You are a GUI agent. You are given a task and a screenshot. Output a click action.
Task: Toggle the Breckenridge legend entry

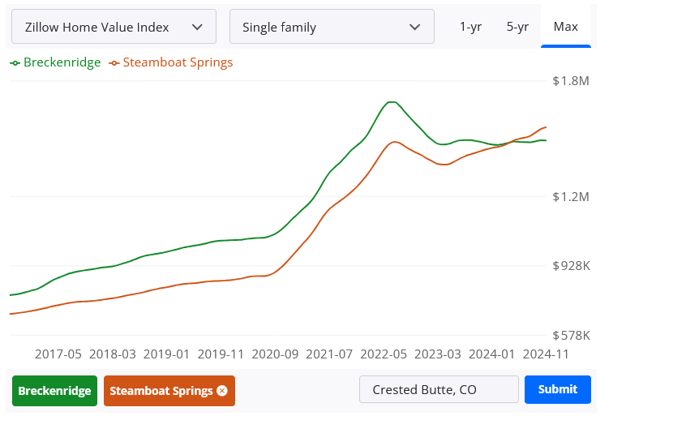[x=55, y=62]
